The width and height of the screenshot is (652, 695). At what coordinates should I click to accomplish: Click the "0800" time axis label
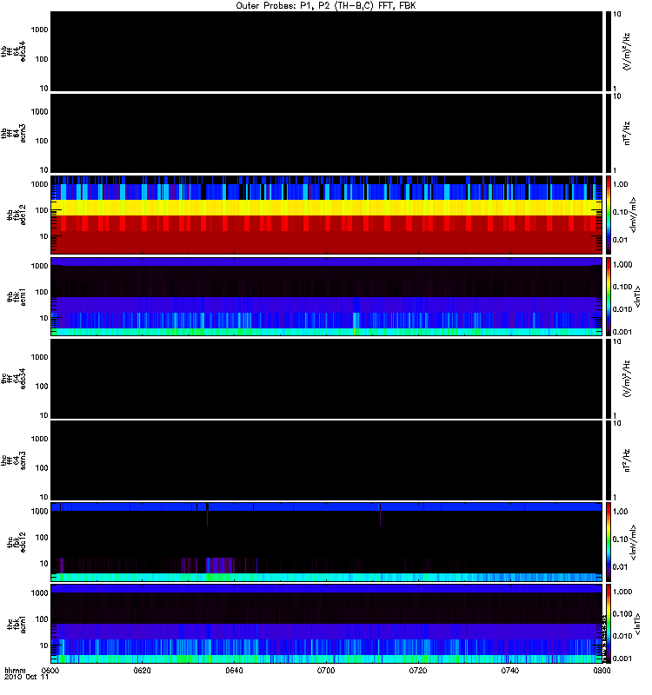[x=602, y=670]
